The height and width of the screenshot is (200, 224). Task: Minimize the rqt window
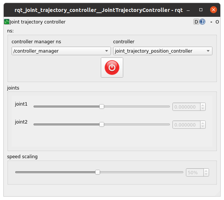coord(190,9)
